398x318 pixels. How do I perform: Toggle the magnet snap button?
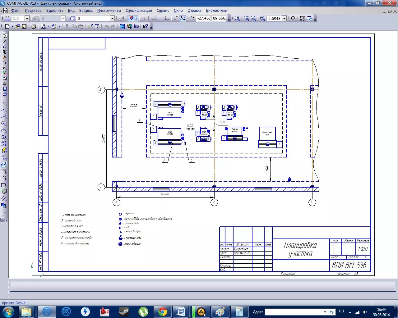click(x=132, y=18)
